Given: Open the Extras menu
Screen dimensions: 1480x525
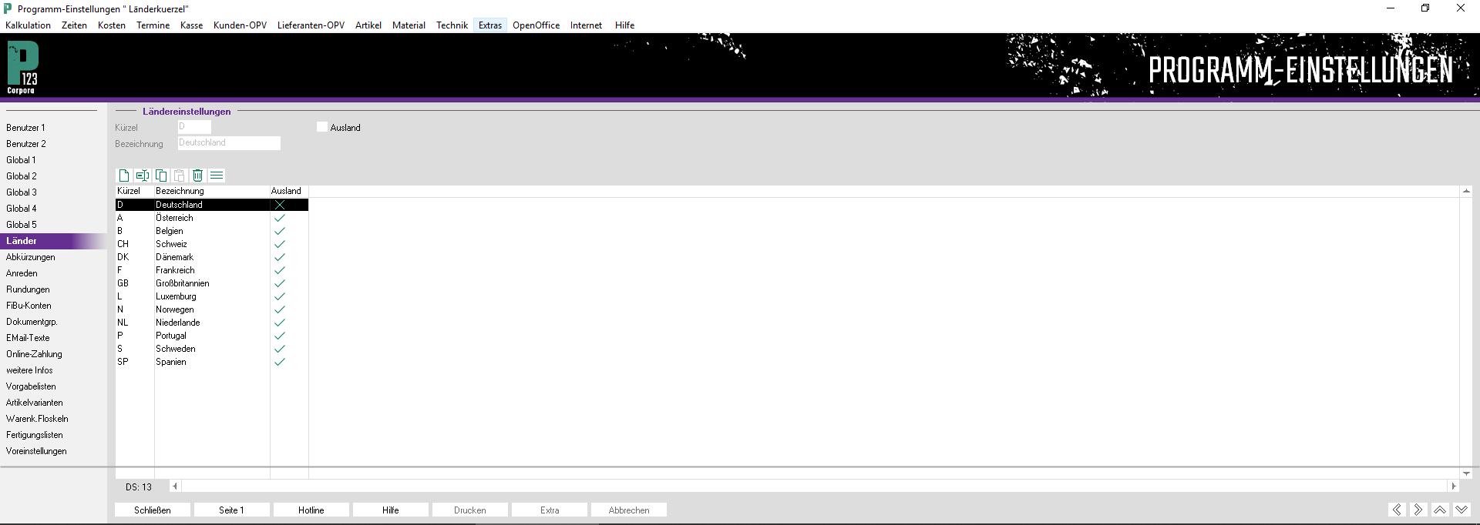Looking at the screenshot, I should coord(490,25).
